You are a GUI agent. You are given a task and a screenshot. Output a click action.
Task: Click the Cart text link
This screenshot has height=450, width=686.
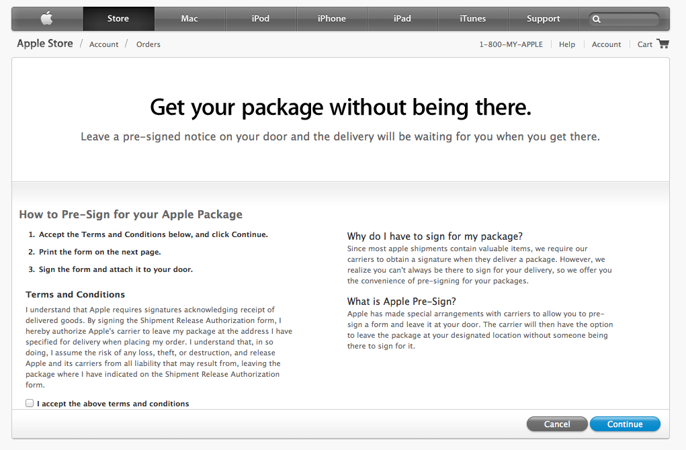click(x=645, y=44)
